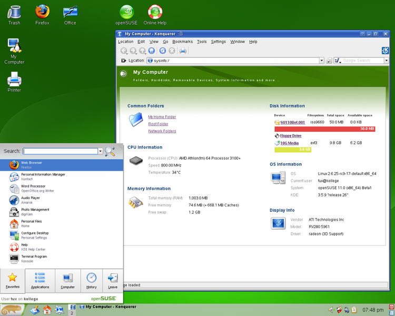Image resolution: width=395 pixels, height=316 pixels.
Task: Open the Printer desktop icon
Action: (14, 82)
